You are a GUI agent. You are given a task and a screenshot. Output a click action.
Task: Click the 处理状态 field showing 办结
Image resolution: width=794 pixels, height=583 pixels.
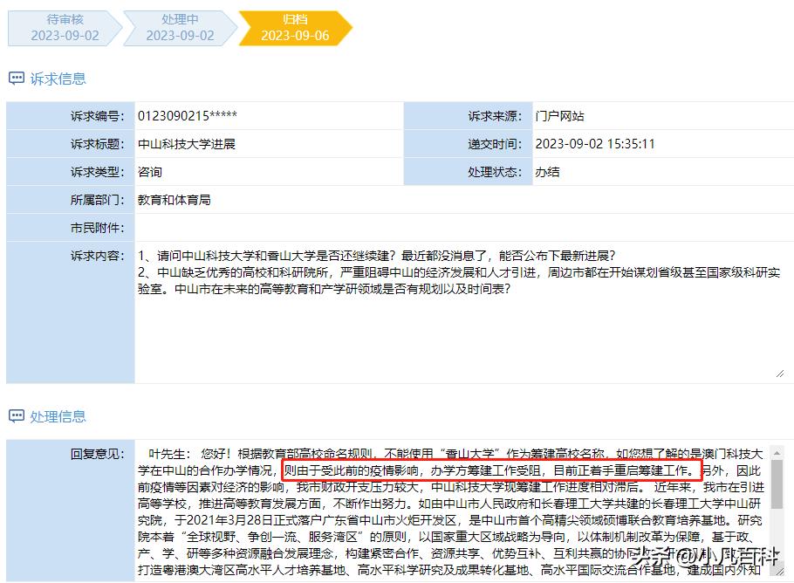click(x=658, y=172)
